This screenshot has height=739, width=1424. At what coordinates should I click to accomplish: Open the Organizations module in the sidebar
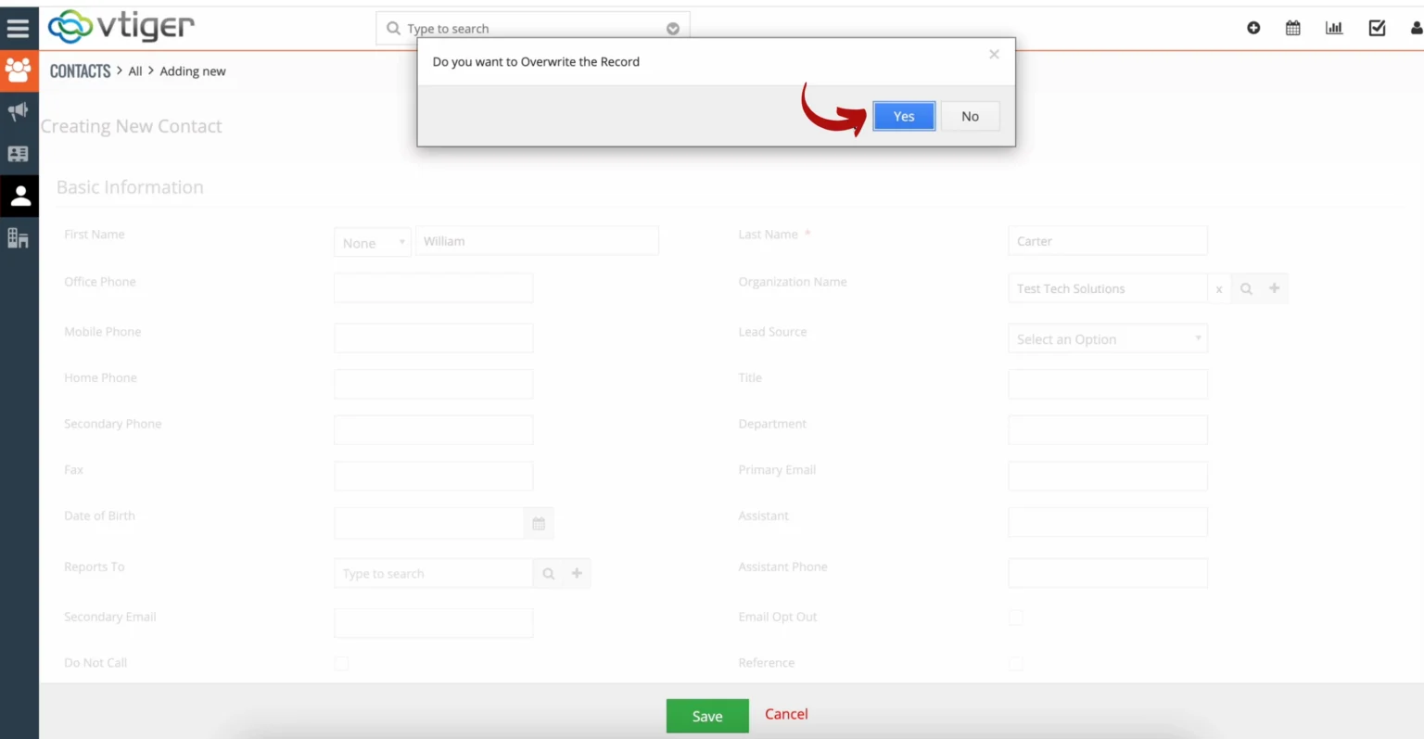pyautogui.click(x=19, y=237)
